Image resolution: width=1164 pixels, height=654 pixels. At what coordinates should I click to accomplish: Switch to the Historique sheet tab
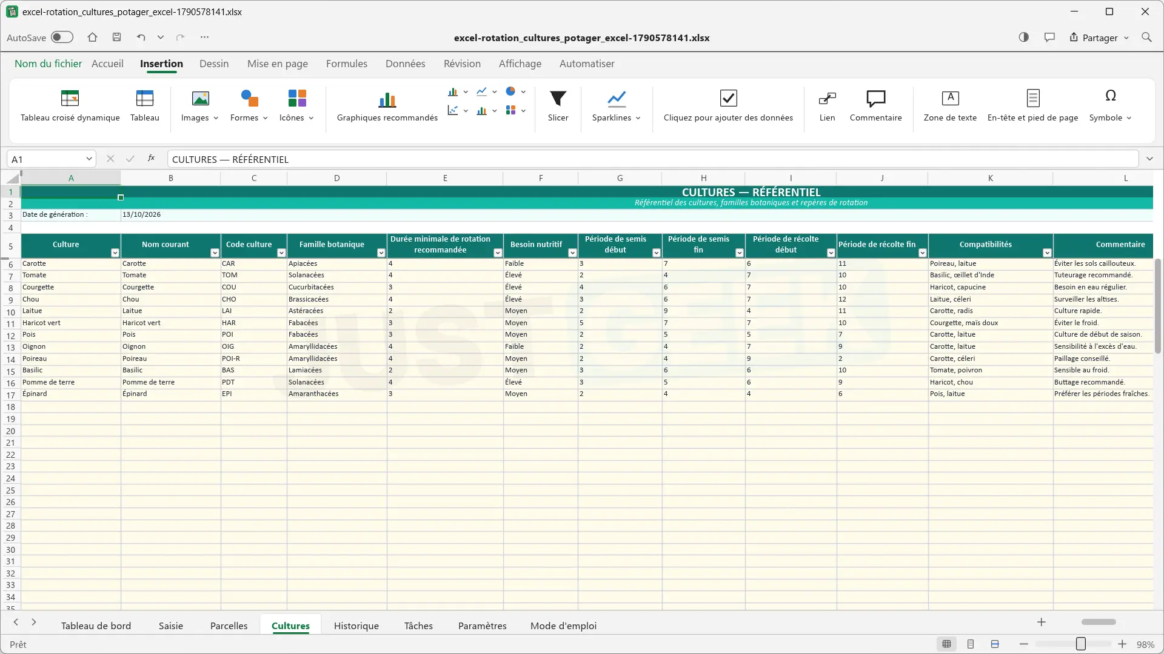click(356, 626)
